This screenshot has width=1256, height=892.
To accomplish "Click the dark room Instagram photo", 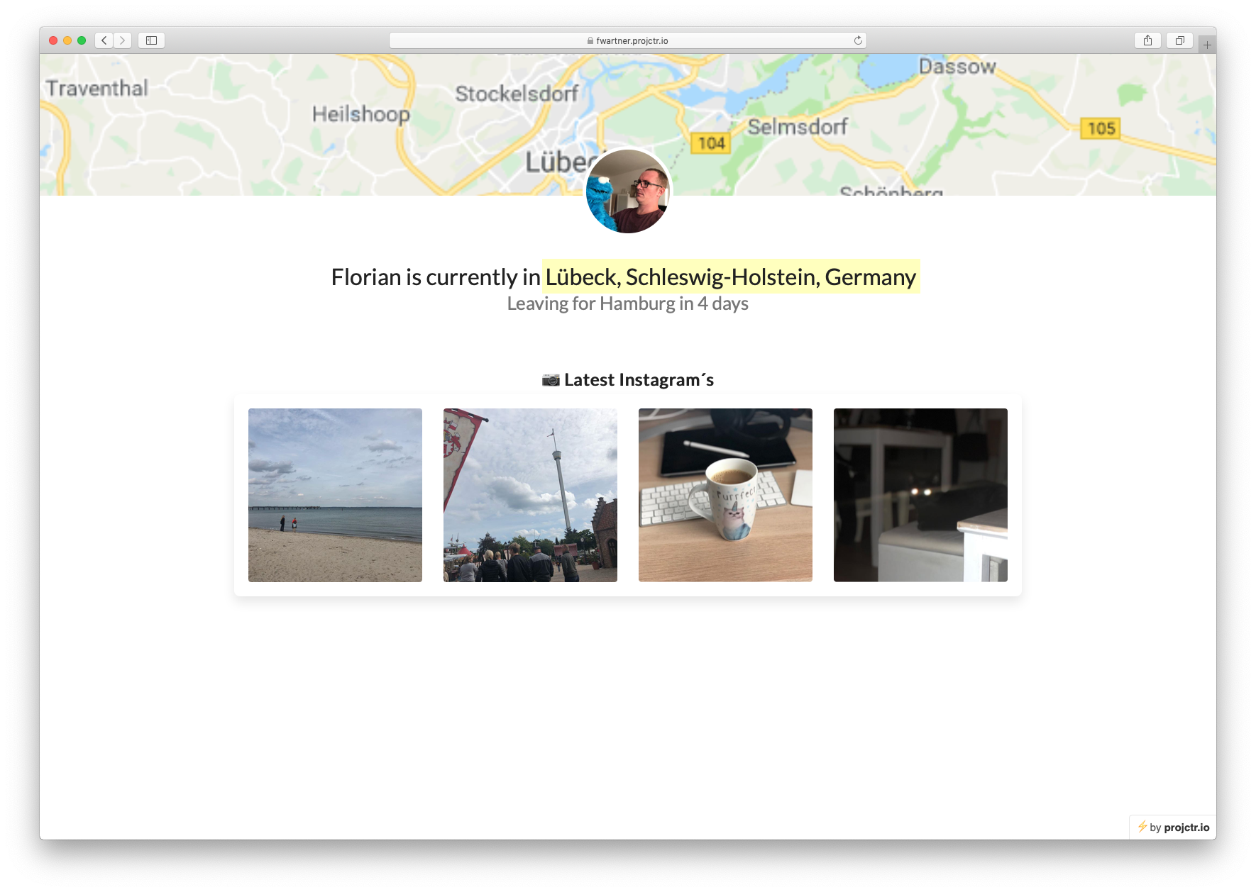I will coord(920,494).
